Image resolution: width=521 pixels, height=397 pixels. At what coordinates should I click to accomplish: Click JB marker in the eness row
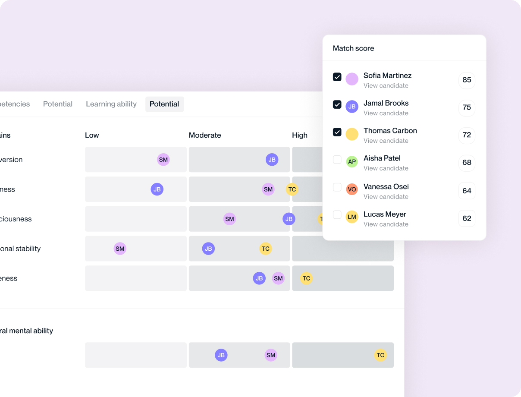(259, 278)
